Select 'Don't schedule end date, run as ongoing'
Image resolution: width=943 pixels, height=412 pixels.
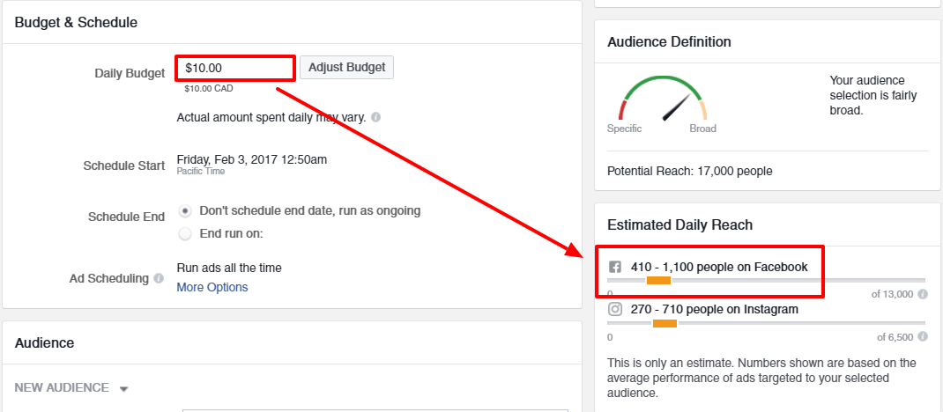[x=185, y=211]
